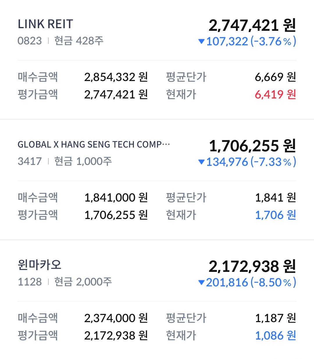The height and width of the screenshot is (359, 314).
Task: Click ticker code 0823
Action: click(30, 41)
